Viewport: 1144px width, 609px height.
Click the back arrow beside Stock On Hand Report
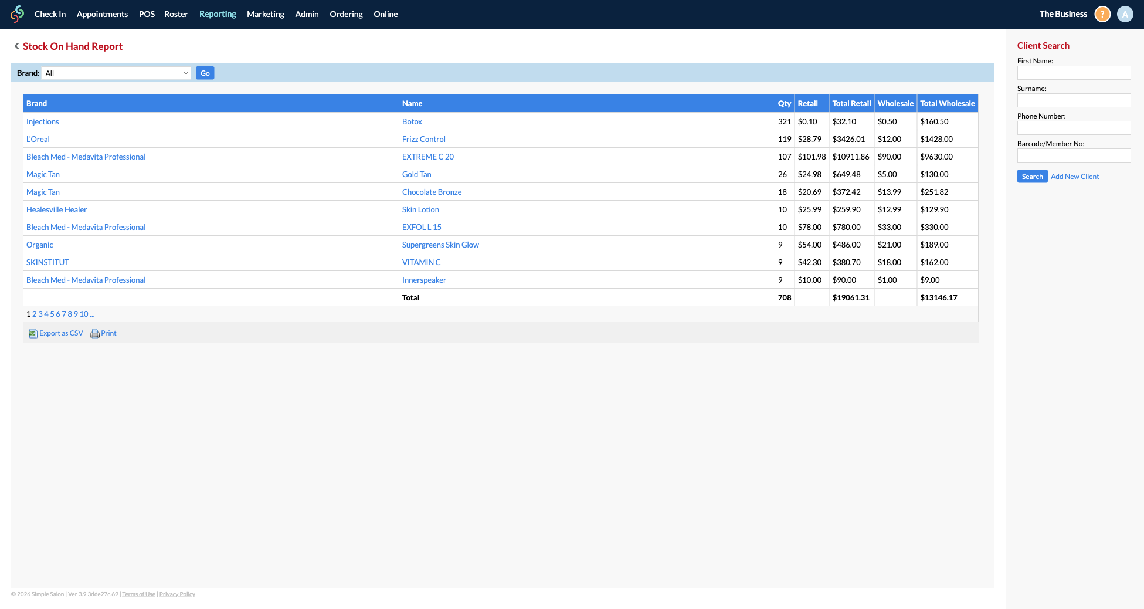coord(16,46)
